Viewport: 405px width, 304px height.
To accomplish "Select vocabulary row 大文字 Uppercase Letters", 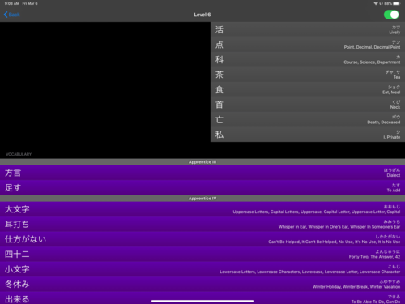I will [x=202, y=209].
